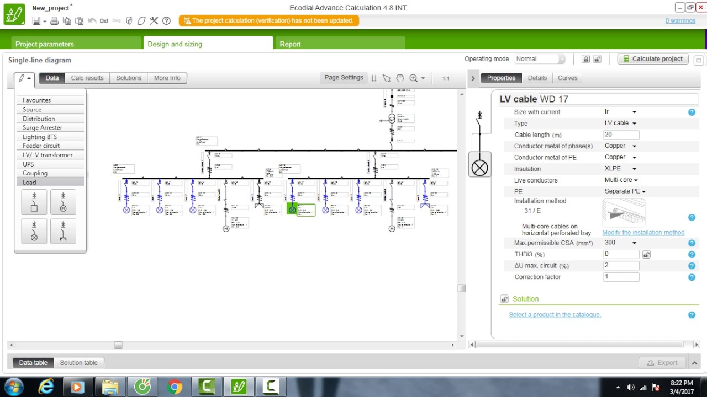This screenshot has height=397, width=707.
Task: Select the Data view tab
Action: click(x=52, y=78)
